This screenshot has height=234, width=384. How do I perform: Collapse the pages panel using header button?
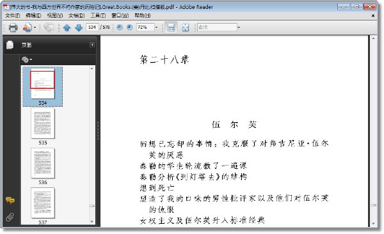92,45
